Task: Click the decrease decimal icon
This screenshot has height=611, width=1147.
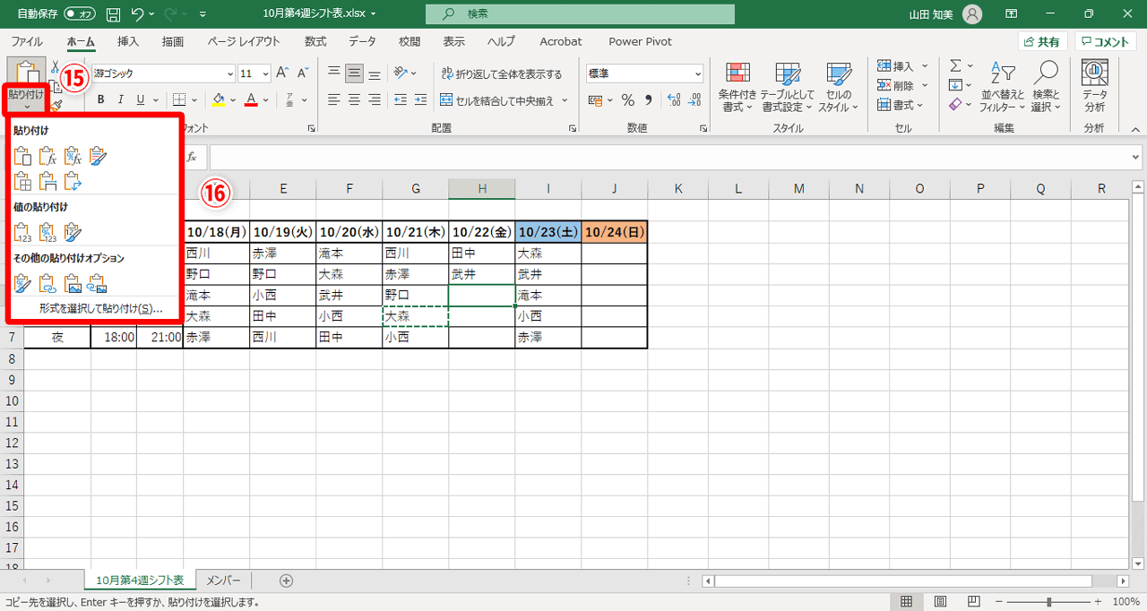Action: point(693,99)
